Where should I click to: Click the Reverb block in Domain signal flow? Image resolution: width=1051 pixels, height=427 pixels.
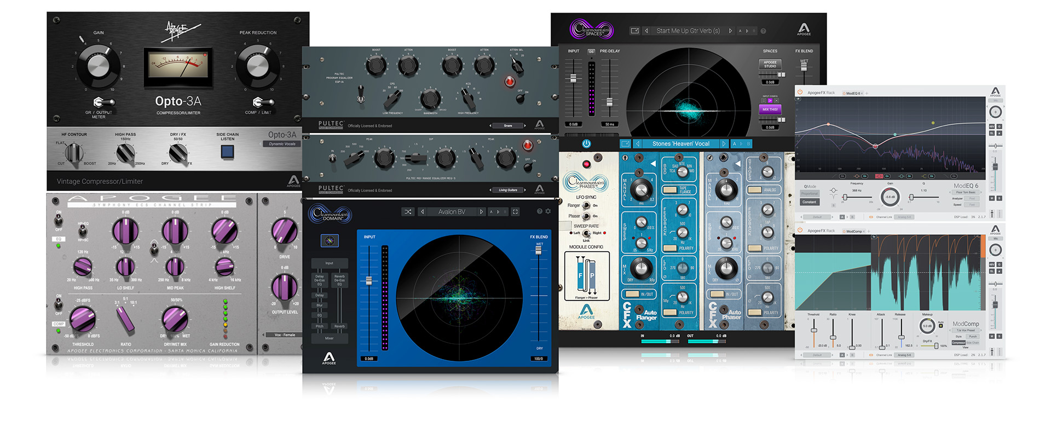(x=339, y=326)
